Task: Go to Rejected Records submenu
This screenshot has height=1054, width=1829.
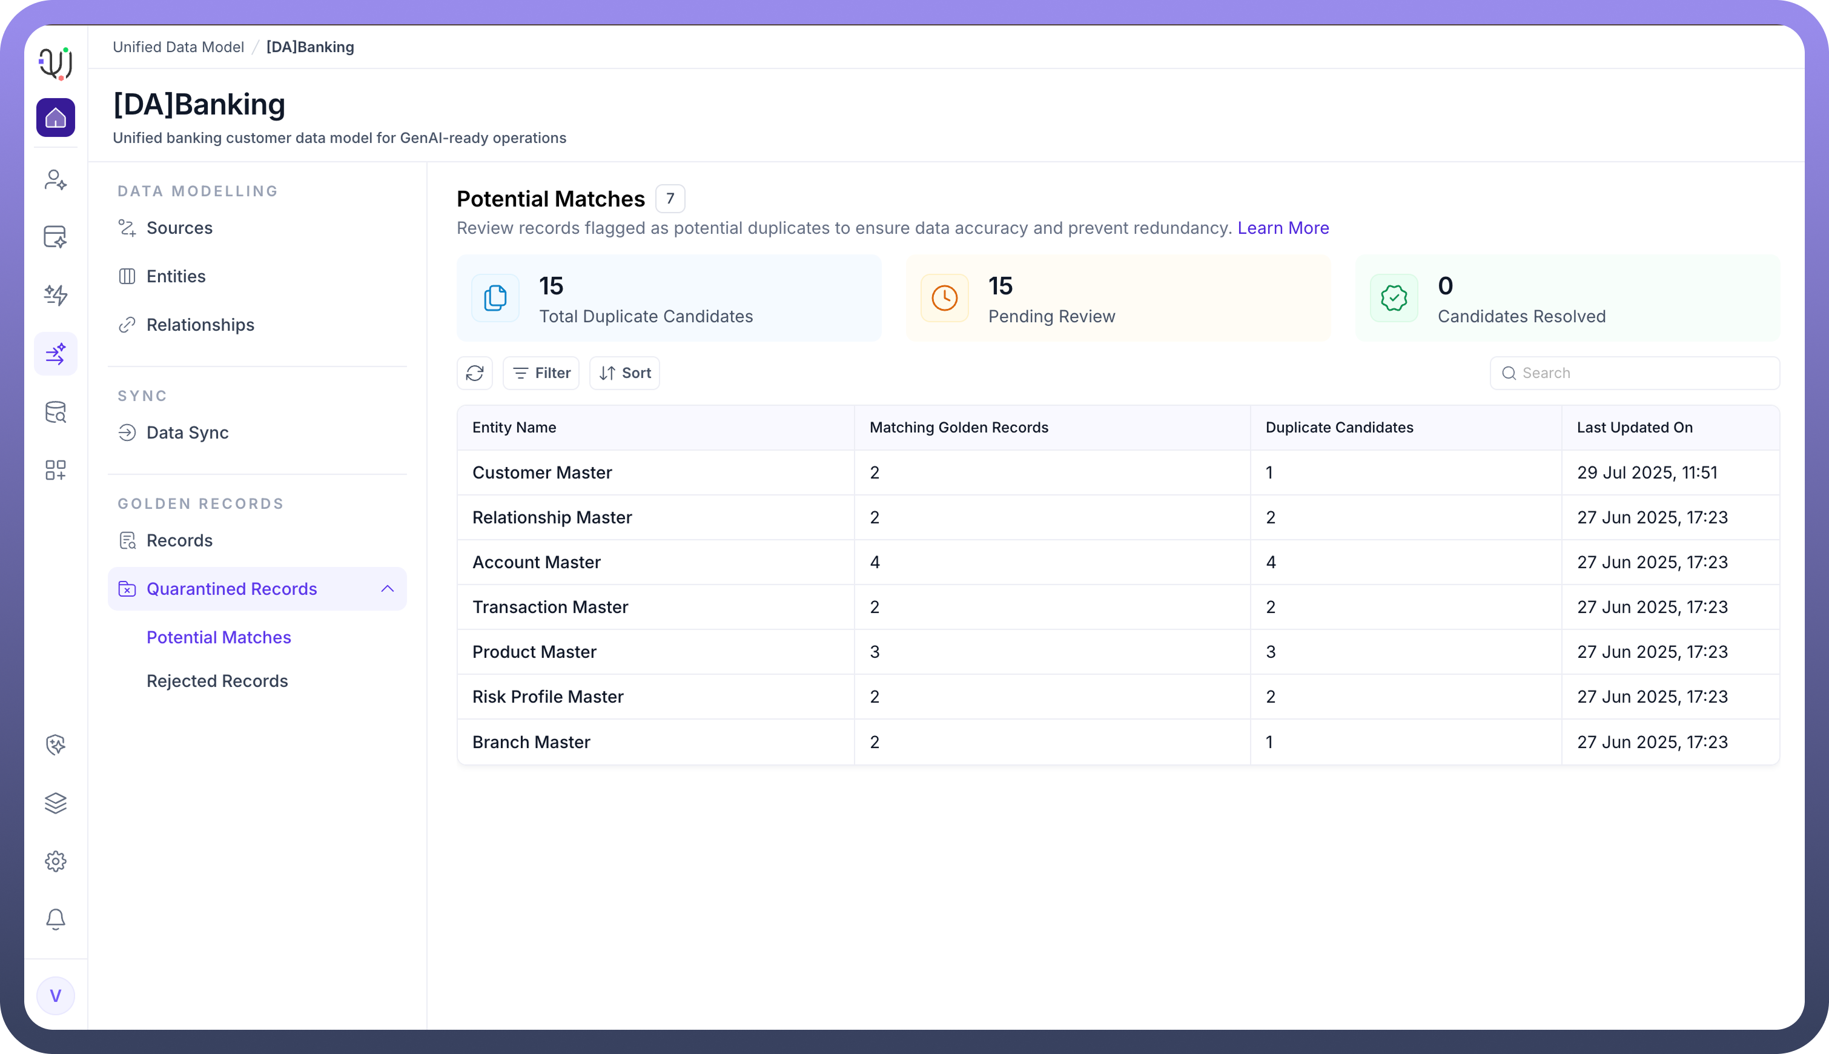Action: (217, 681)
